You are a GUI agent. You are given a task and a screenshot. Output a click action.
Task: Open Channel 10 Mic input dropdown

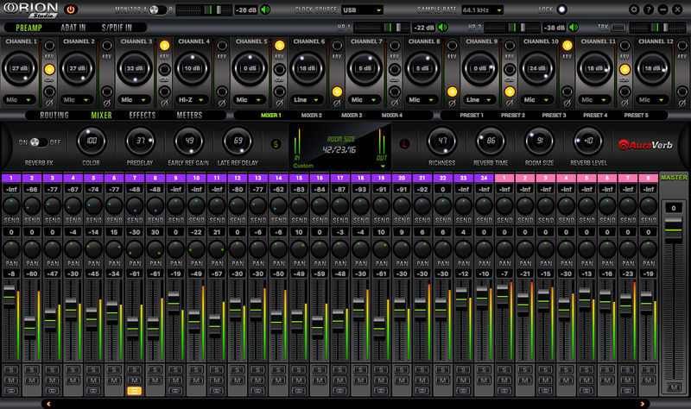(x=536, y=100)
